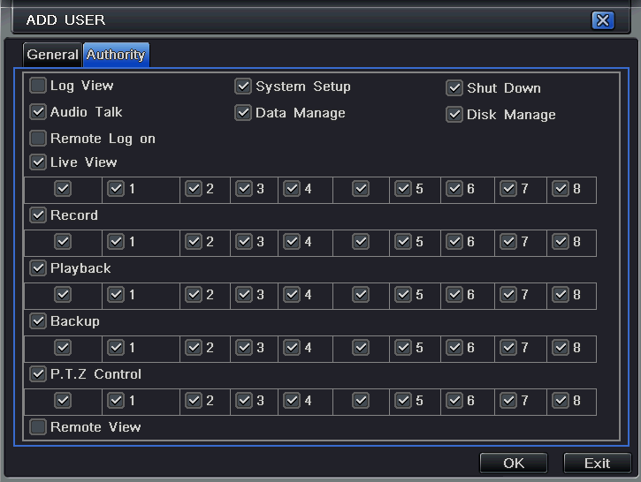Toggle select-all for Playback channels 5-8
The height and width of the screenshot is (482, 641).
(361, 295)
